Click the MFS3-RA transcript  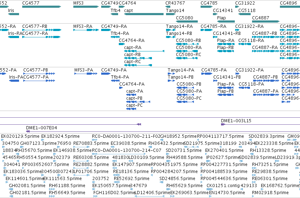(x=86, y=30)
